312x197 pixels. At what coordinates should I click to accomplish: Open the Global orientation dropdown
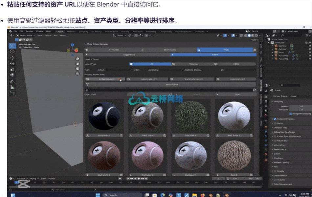120,35
